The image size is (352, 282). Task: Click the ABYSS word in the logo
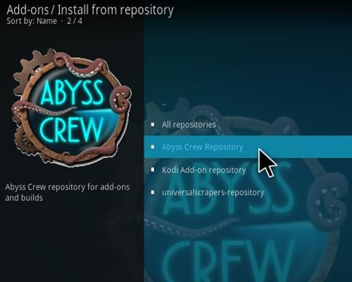click(x=72, y=92)
